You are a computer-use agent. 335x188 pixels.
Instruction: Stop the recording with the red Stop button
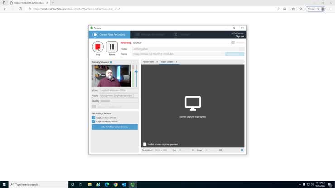click(x=98, y=47)
